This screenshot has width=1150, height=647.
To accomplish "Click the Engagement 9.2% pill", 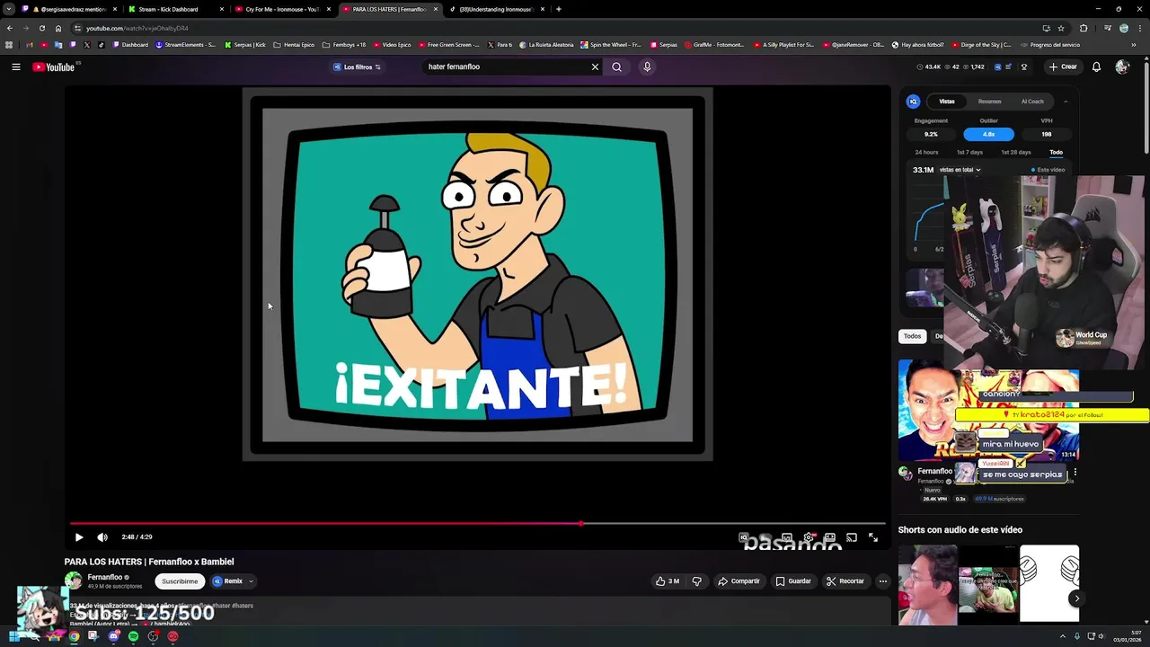I will 931,134.
